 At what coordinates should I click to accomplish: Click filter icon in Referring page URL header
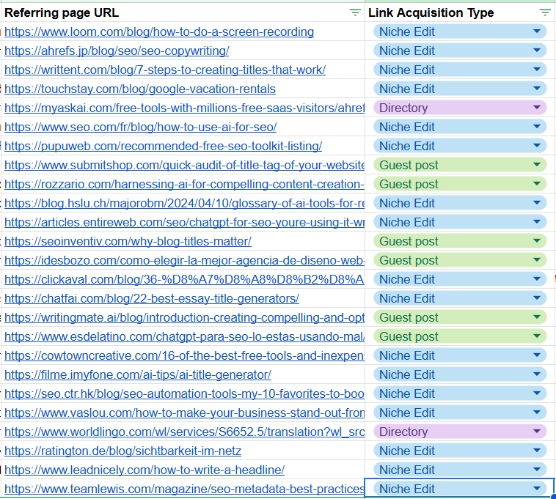tap(355, 12)
